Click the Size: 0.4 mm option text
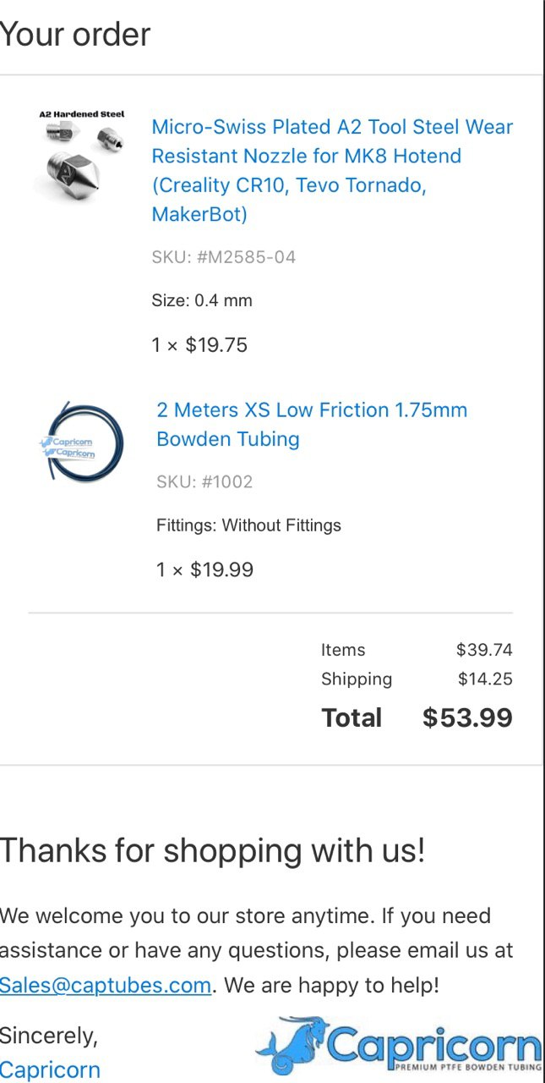 tap(202, 300)
